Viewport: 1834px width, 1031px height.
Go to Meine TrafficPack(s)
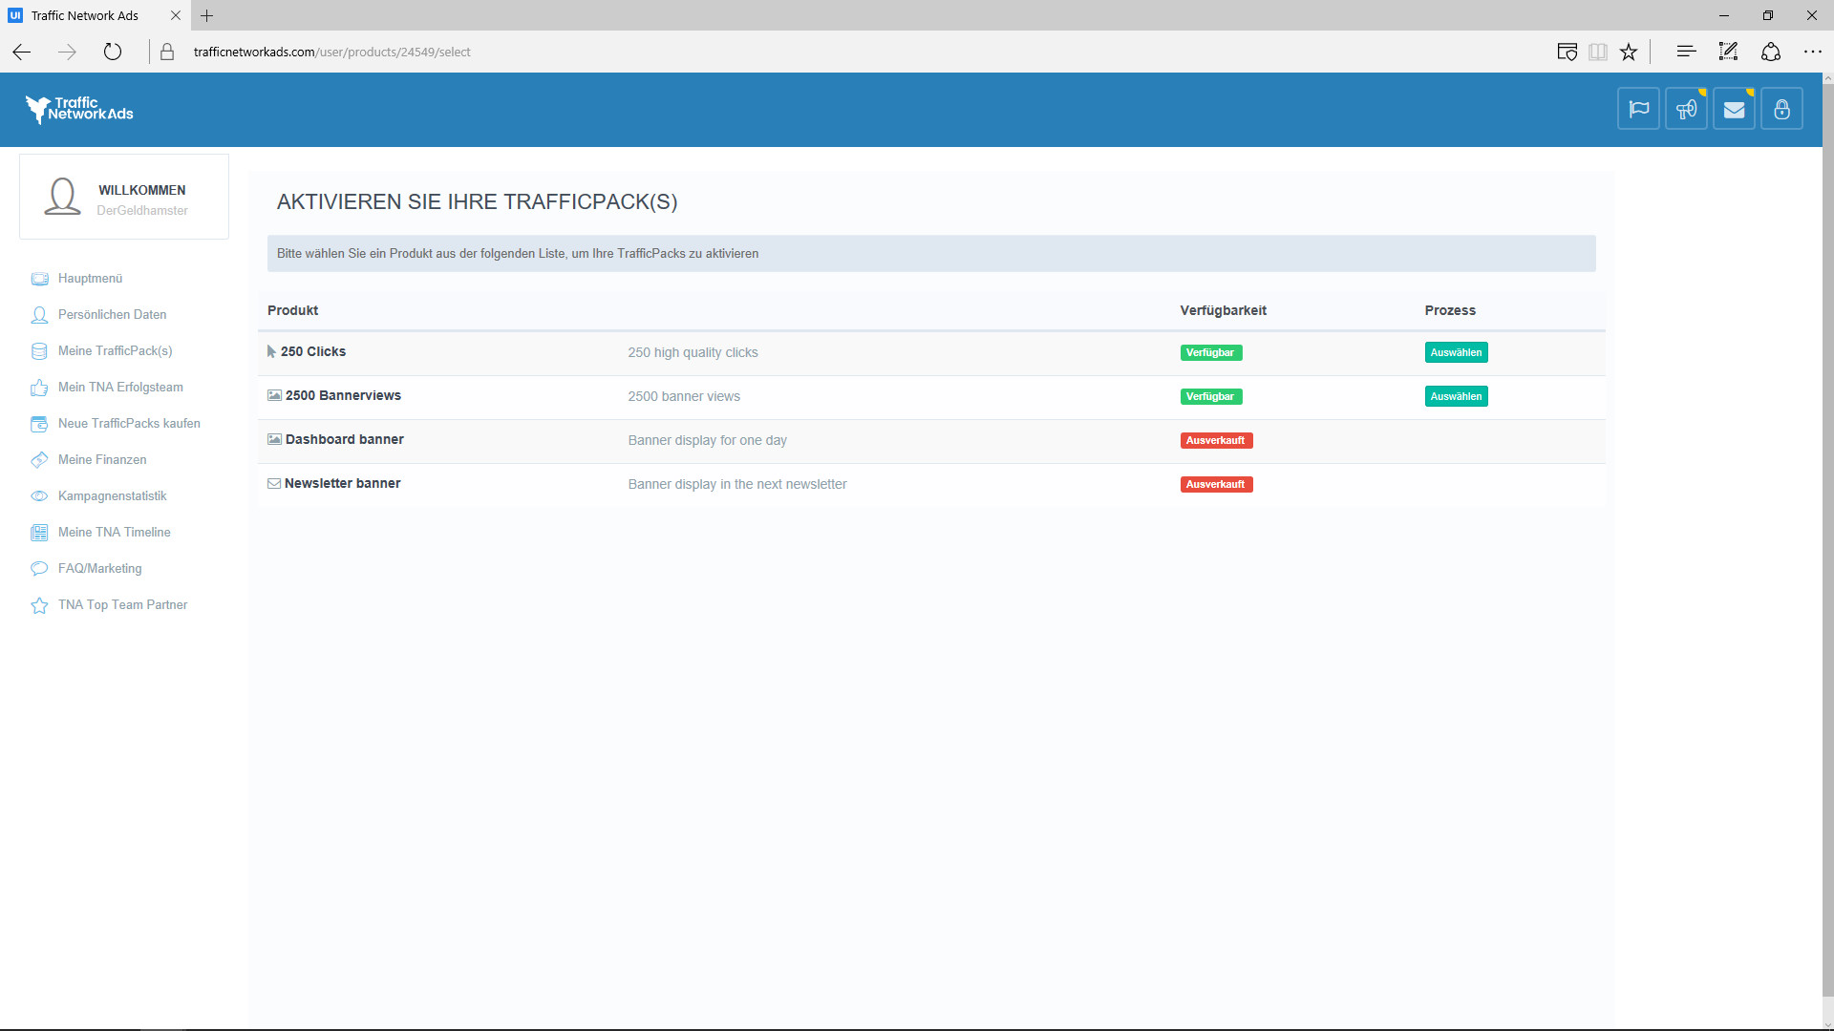(x=115, y=351)
